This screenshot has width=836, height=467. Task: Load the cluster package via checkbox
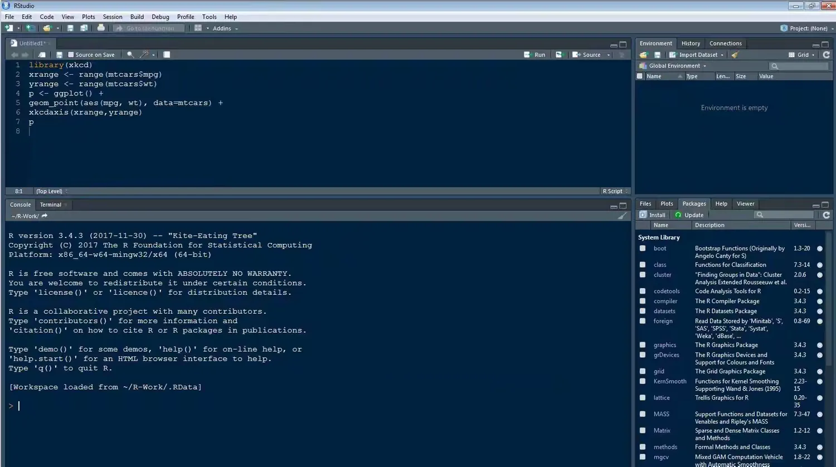tap(643, 275)
